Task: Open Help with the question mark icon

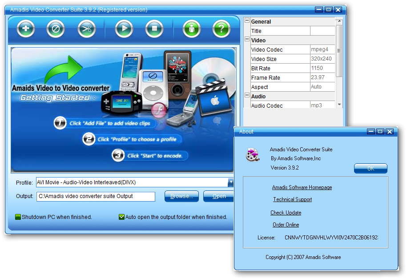Action: (222, 28)
